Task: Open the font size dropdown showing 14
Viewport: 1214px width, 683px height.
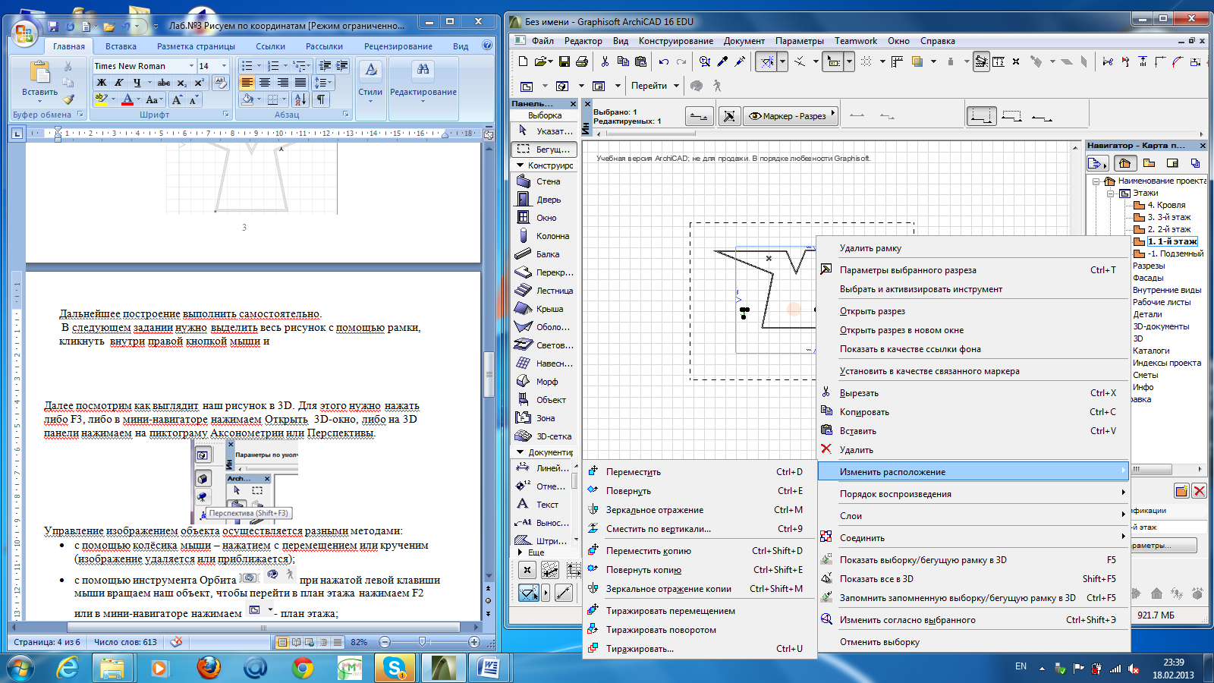Action: pos(224,66)
